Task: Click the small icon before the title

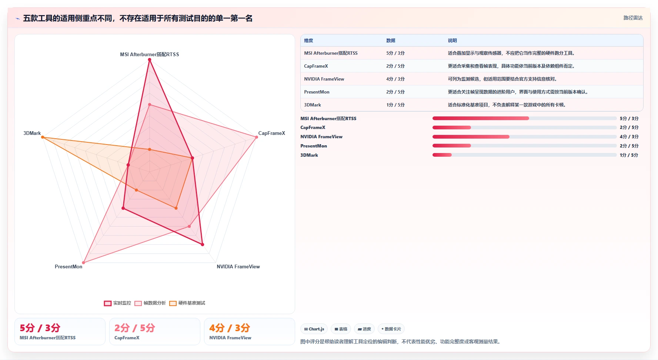Action: (17, 18)
